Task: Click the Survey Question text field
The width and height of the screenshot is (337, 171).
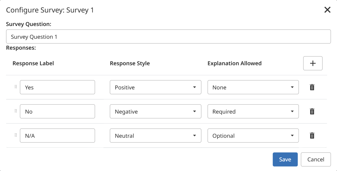Action: click(x=168, y=37)
